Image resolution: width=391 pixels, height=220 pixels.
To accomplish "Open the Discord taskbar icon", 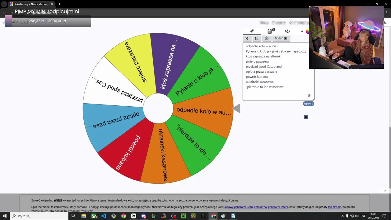I will (144, 216).
